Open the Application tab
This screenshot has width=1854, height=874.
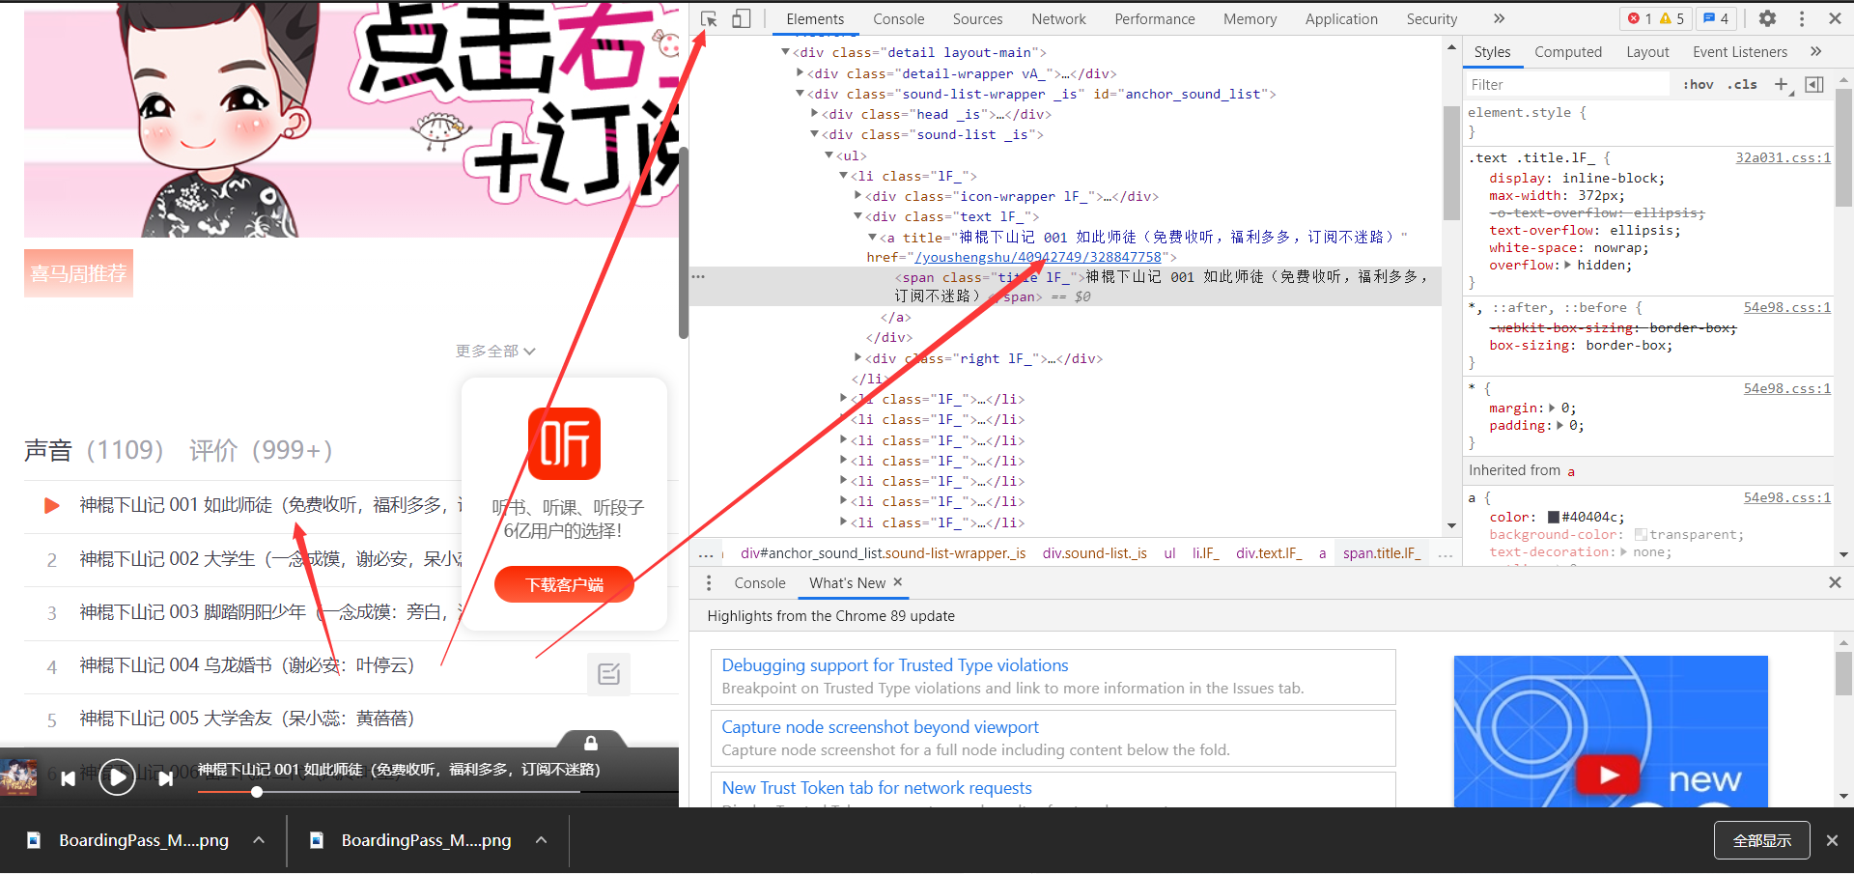point(1341,18)
